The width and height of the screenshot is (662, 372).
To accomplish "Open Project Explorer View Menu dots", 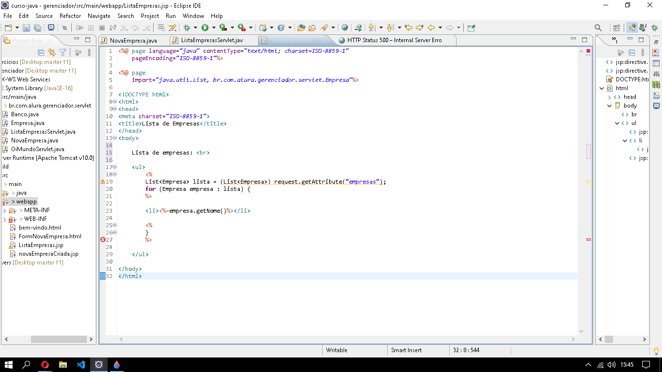I will [x=89, y=52].
